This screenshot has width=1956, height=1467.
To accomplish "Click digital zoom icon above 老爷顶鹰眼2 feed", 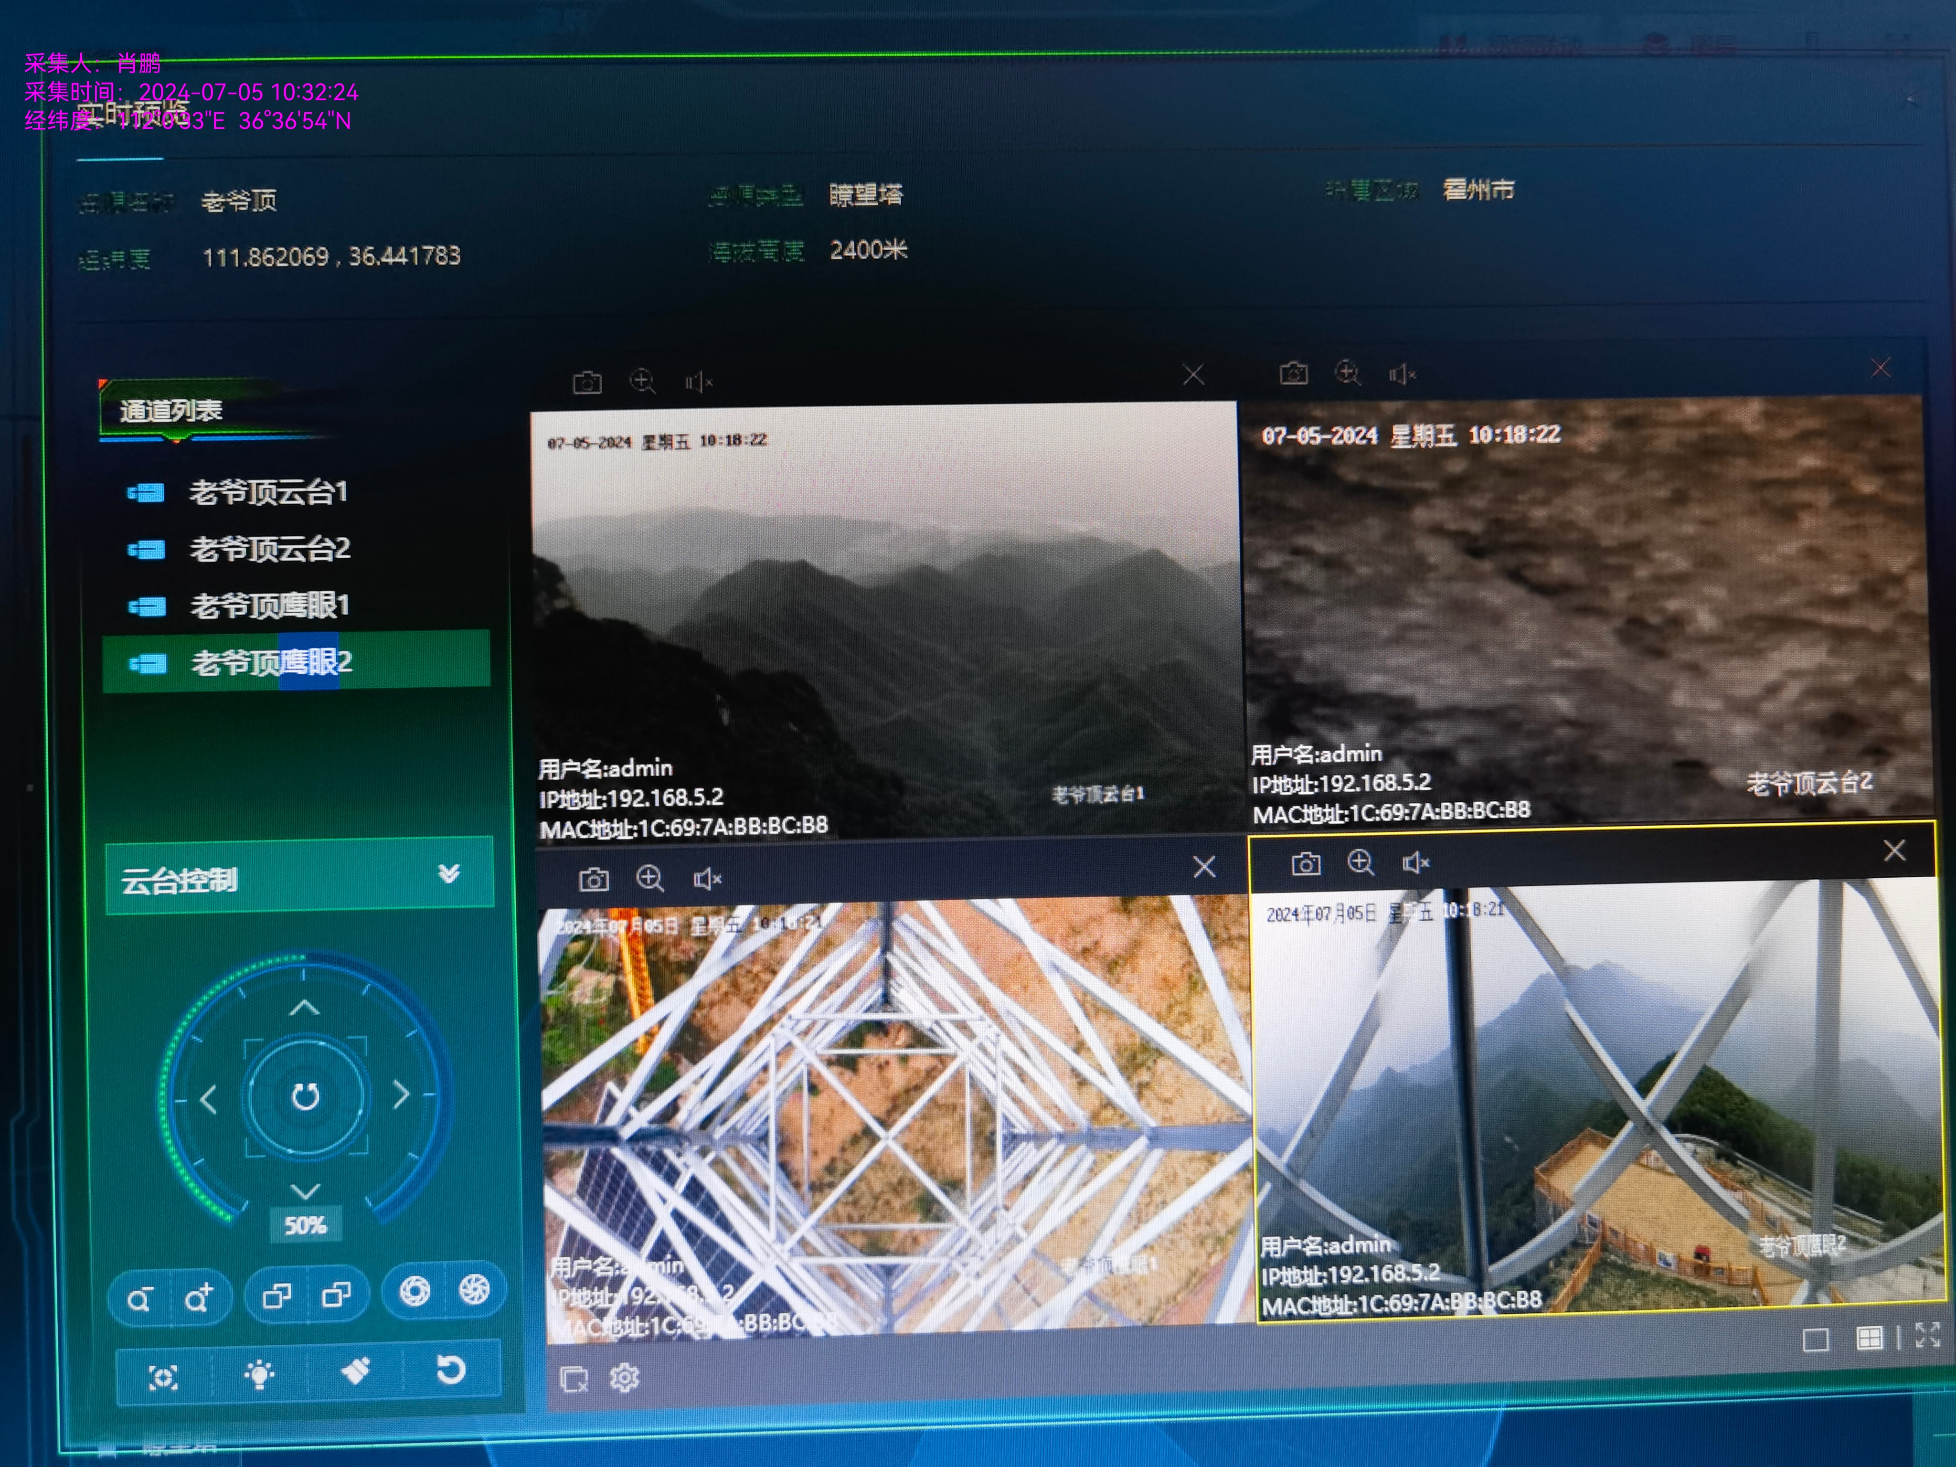I will [x=1361, y=862].
